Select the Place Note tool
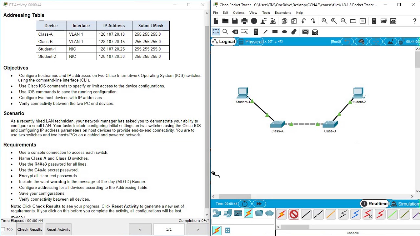The height and width of the screenshot is (236, 420). 256,31
